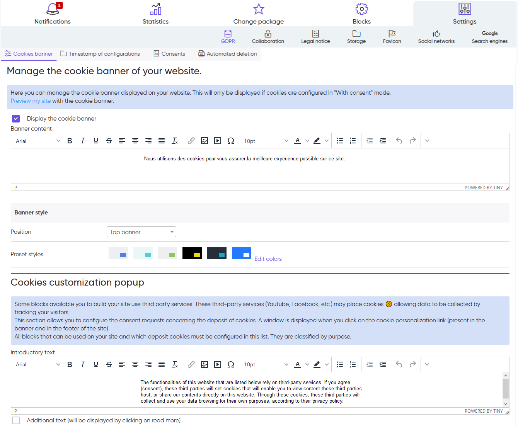Viewport: 518px width, 427px height.
Task: Switch to Timestamp of configurations tab
Action: [100, 54]
